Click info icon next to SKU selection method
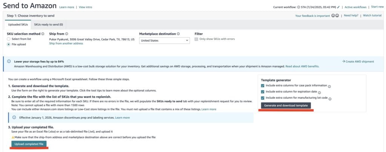Screen dimensions: 386x152 [x=43, y=34]
